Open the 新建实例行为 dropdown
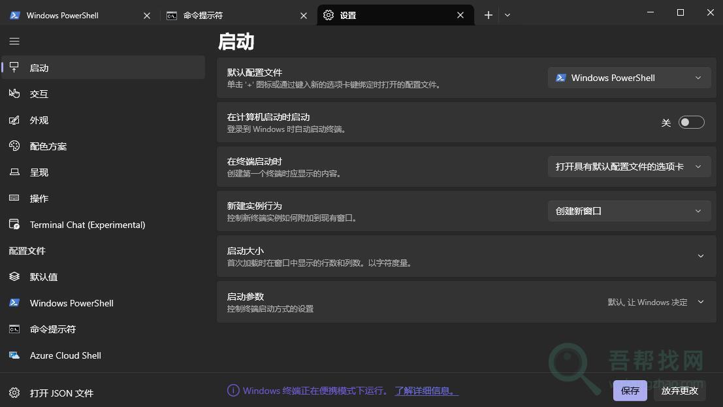Image resolution: width=723 pixels, height=407 pixels. (x=629, y=211)
